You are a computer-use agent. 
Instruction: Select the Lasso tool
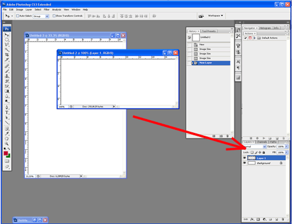(7, 45)
